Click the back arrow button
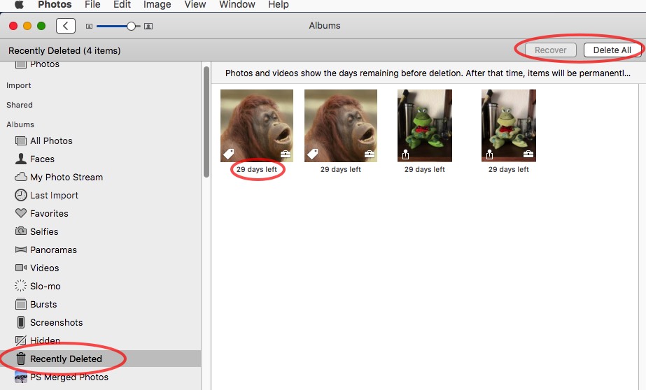This screenshot has height=390, width=646. (66, 26)
